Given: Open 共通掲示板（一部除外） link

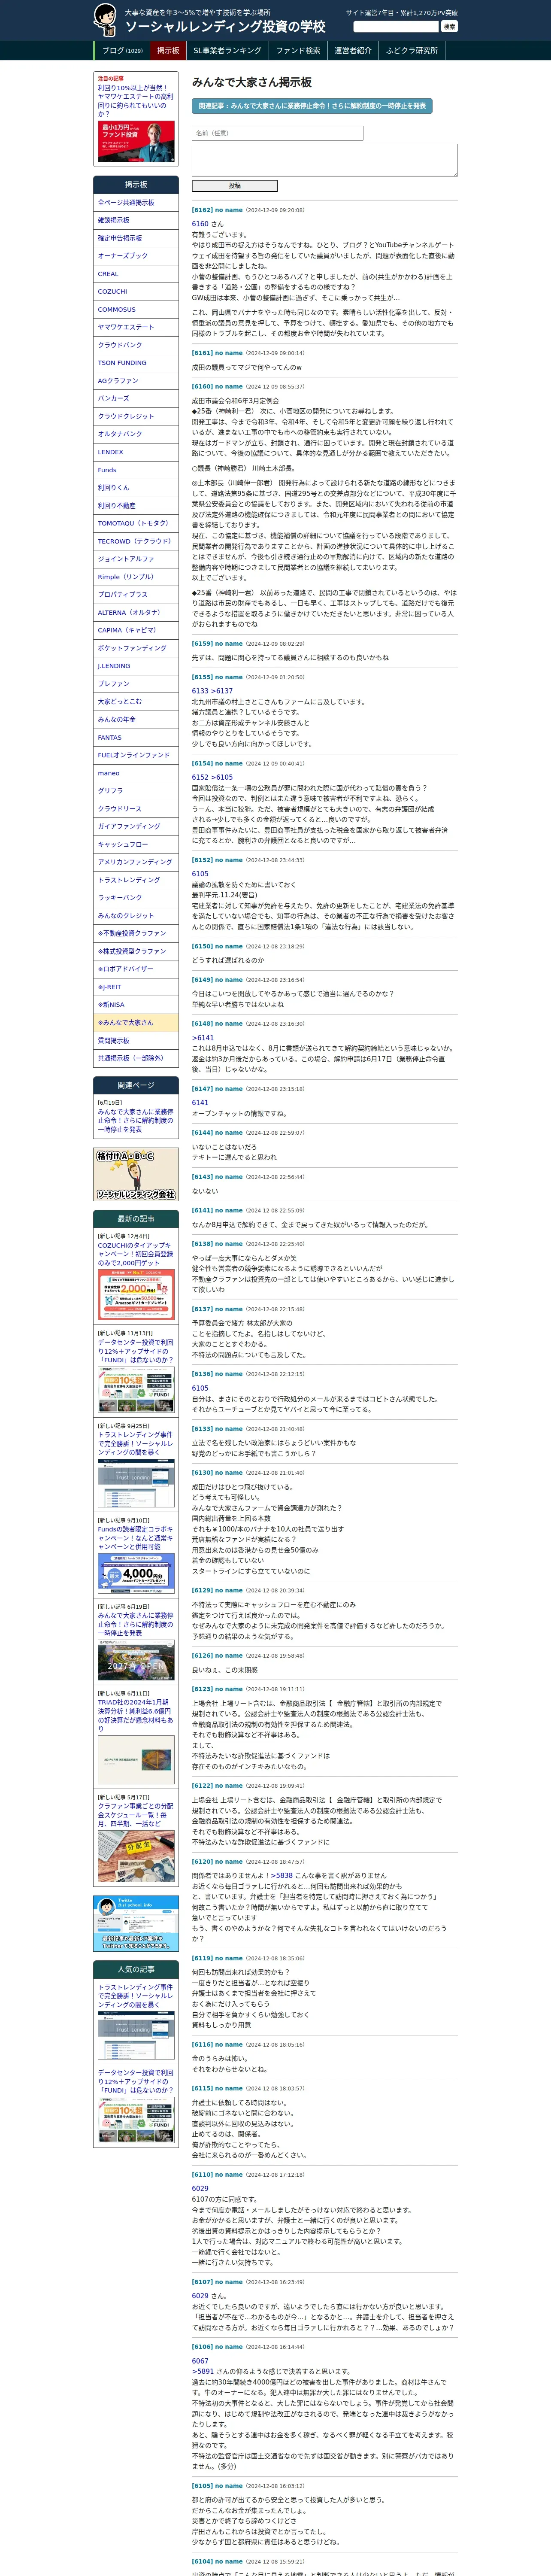Looking at the screenshot, I should [136, 1058].
